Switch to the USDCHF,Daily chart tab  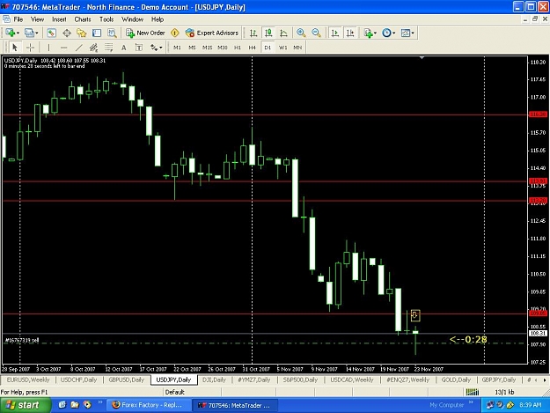[x=78, y=380]
